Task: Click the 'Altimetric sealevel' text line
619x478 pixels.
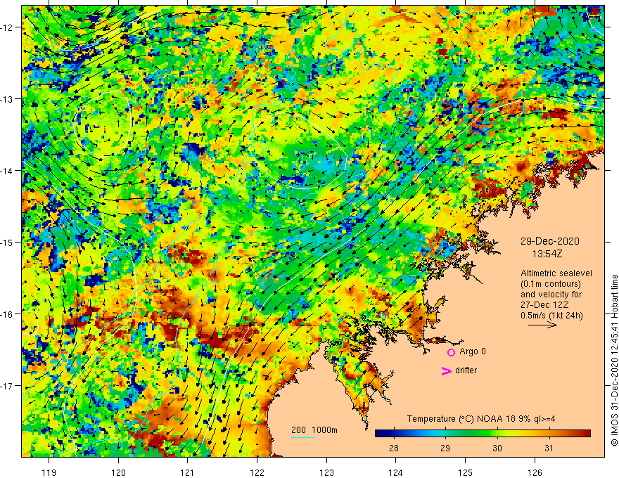Action: click(556, 273)
